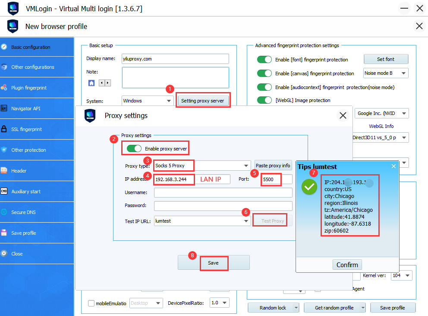Open SSL fingerprint section

tap(37, 129)
